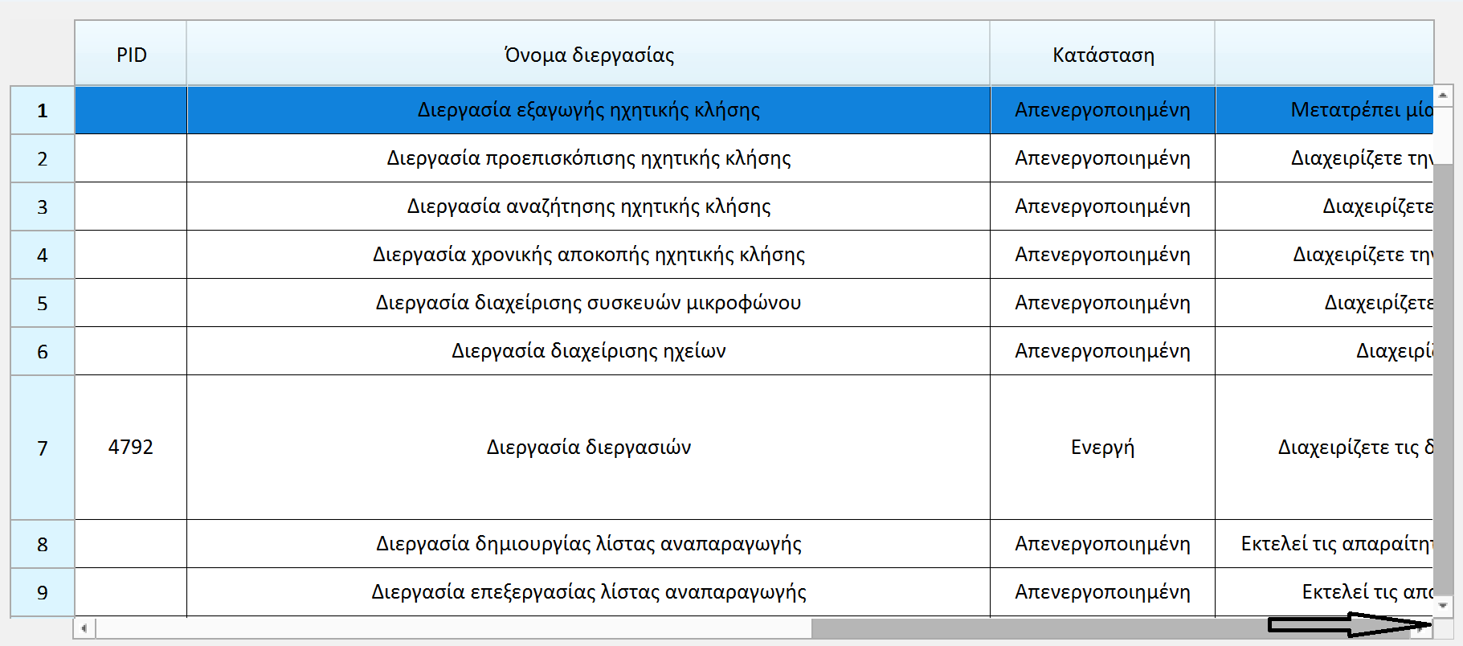The image size is (1463, 646).
Task: Click description cell in row 9
Action: (x=1324, y=592)
